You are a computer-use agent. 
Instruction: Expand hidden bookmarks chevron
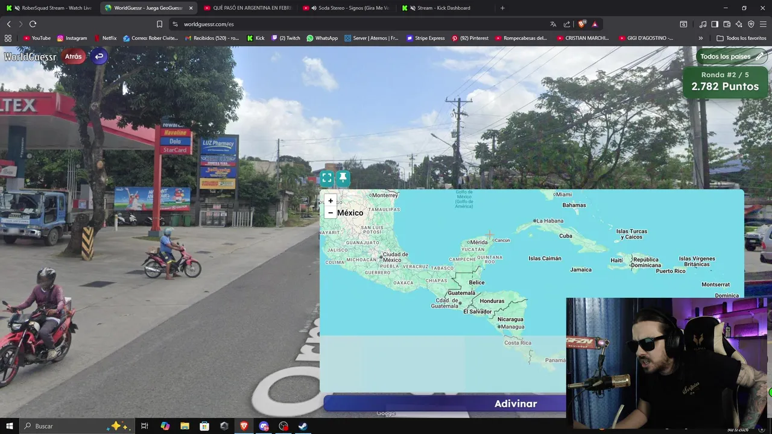700,38
